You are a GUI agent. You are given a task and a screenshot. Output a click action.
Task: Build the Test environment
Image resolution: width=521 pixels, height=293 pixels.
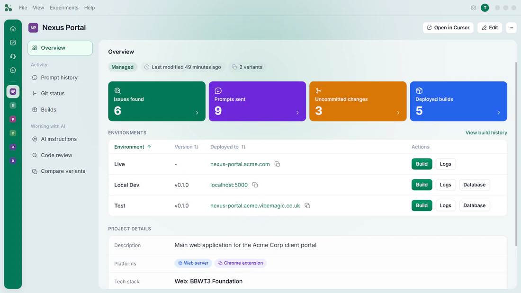422,205
